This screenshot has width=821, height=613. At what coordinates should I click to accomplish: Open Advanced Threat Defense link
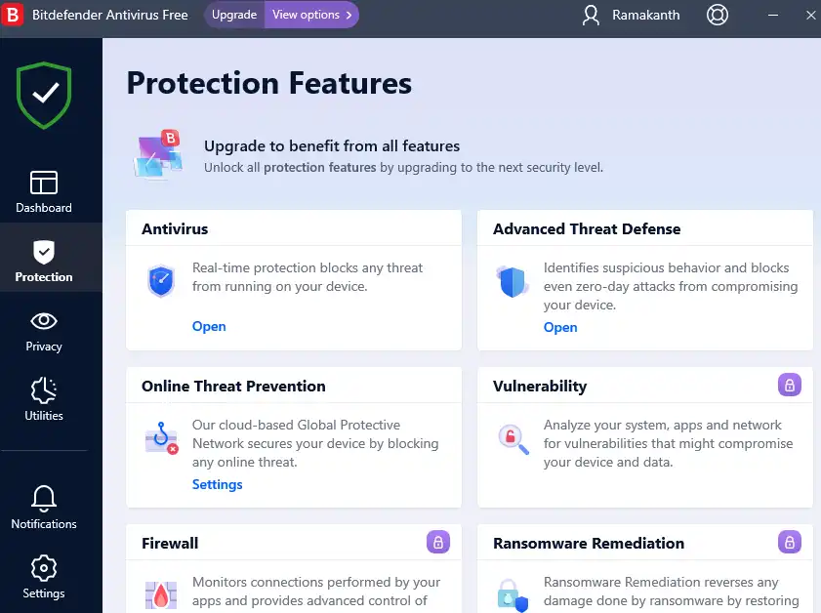[x=560, y=327]
